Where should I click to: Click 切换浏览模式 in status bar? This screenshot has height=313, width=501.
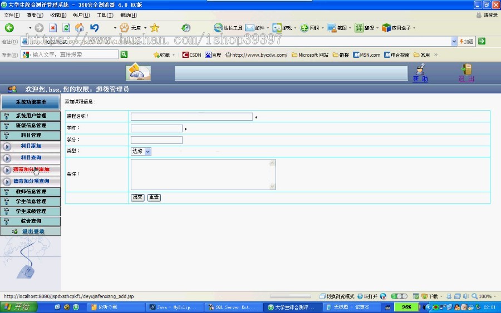coord(337,296)
